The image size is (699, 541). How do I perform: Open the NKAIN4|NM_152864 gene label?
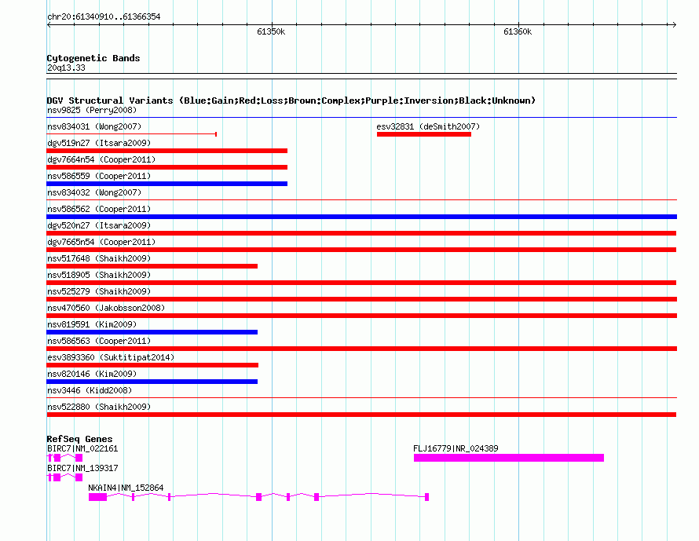coord(126,488)
